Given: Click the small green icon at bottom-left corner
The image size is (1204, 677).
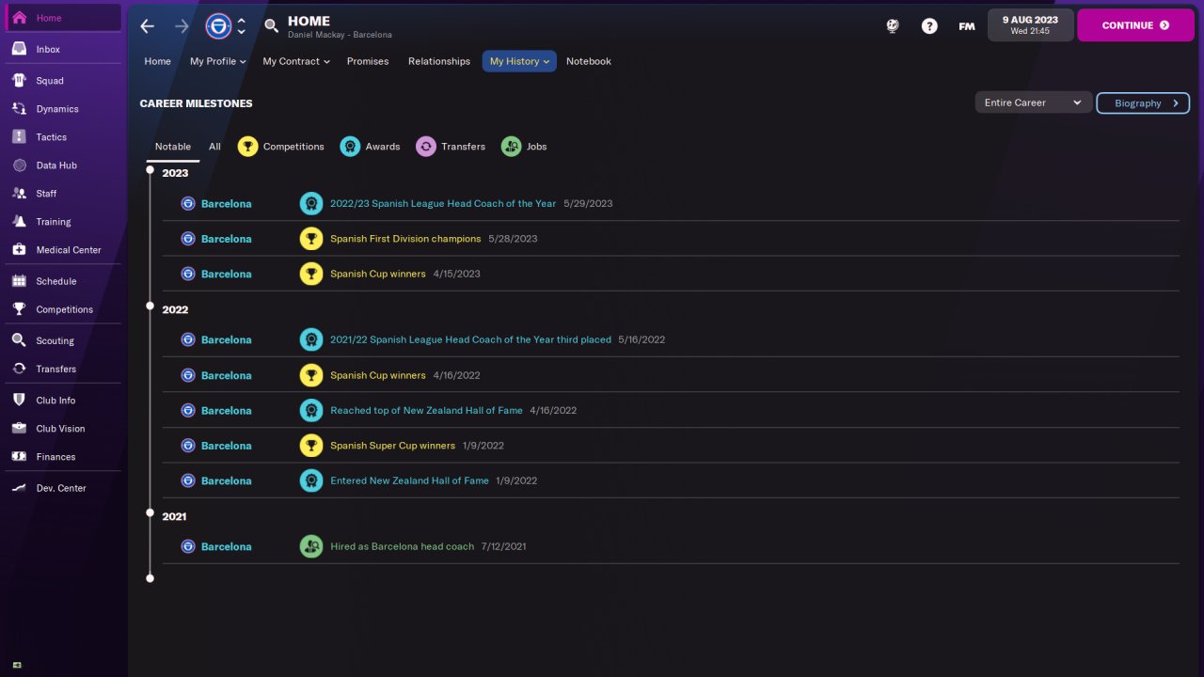Looking at the screenshot, I should pyautogui.click(x=17, y=665).
